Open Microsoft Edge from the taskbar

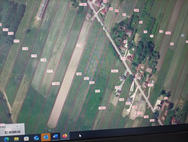pyautogui.click(x=6, y=139)
